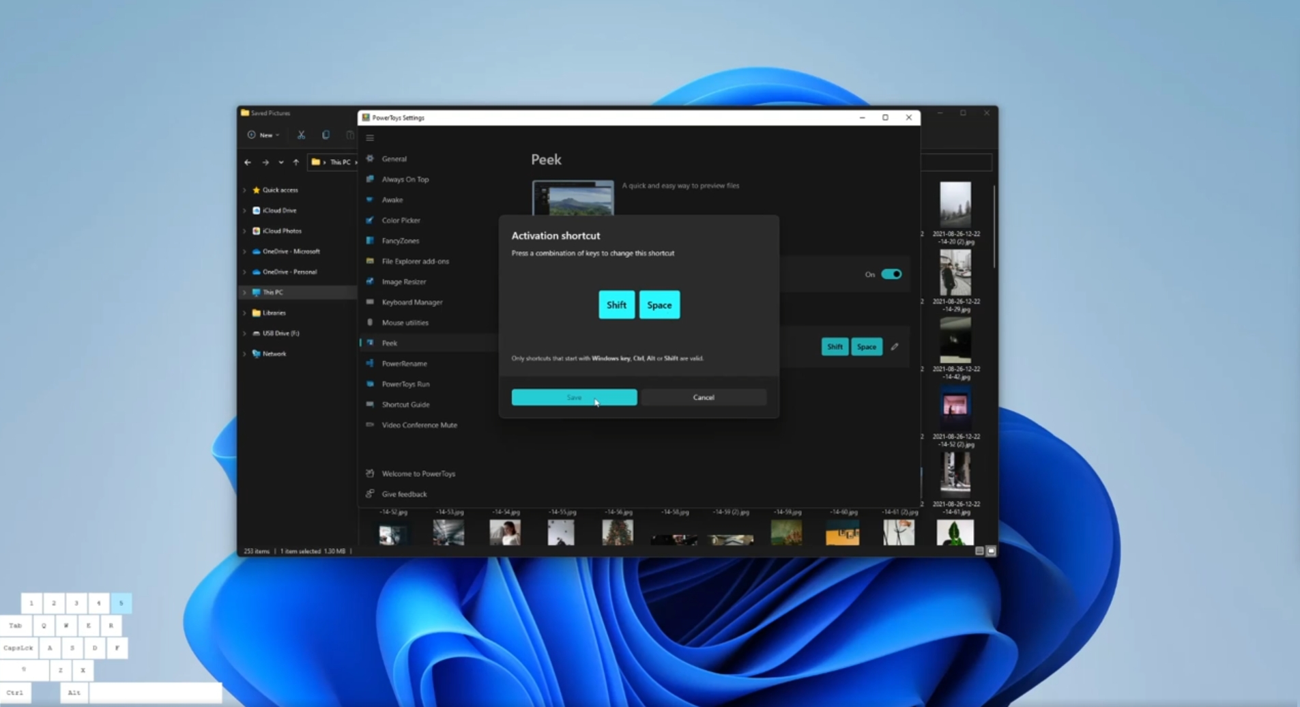
Task: Expand Libraries tree node
Action: (245, 313)
